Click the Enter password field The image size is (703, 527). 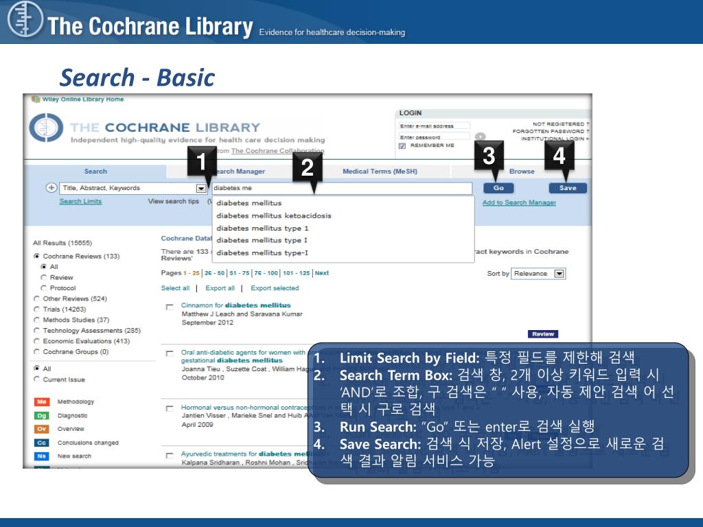coord(434,137)
